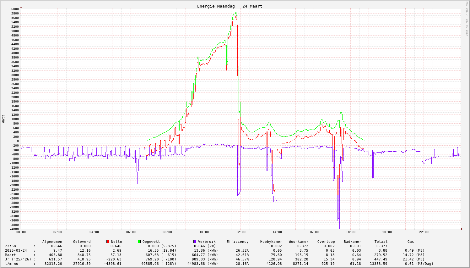Select the 12:00 time axis label

point(240,232)
